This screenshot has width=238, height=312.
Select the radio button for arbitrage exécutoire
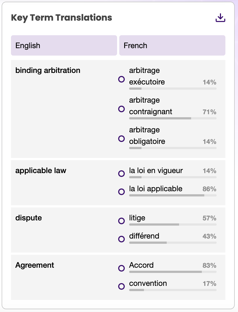(x=121, y=80)
